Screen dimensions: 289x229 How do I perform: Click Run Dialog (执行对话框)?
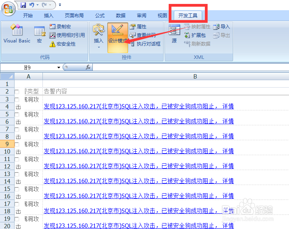tap(145, 44)
